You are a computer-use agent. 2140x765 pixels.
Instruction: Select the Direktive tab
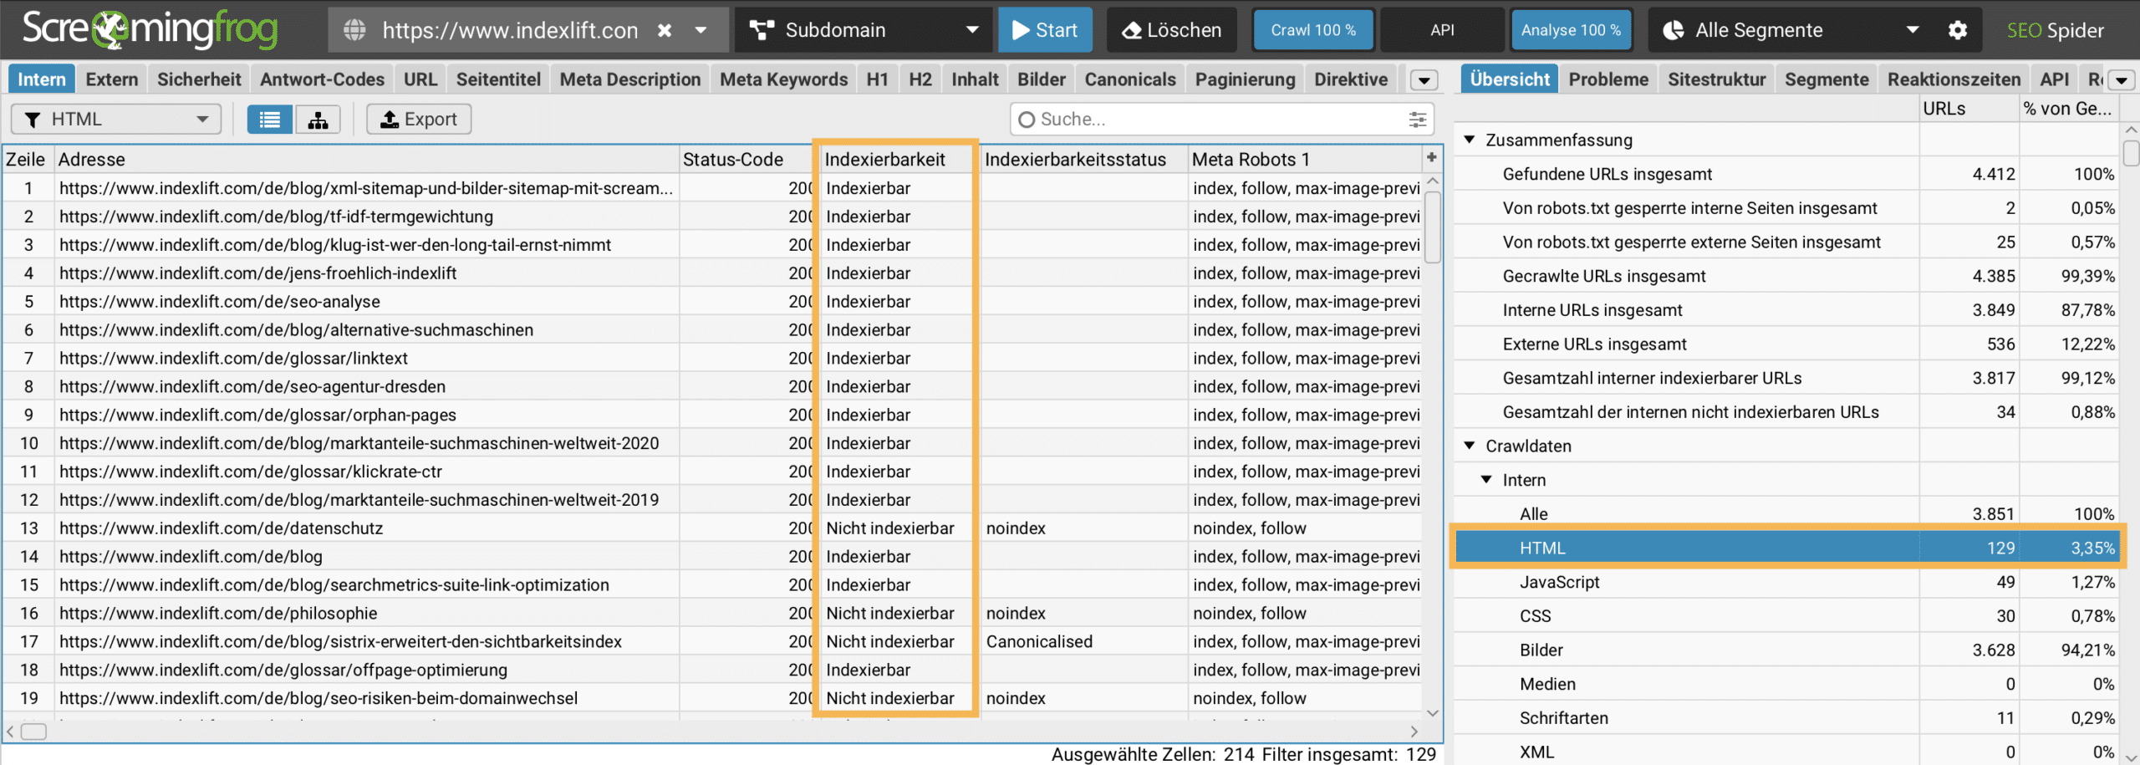[x=1351, y=79]
